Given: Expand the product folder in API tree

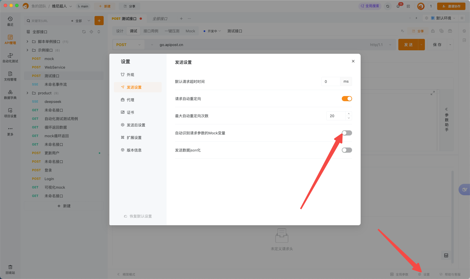Looking at the screenshot, I should click(27, 93).
